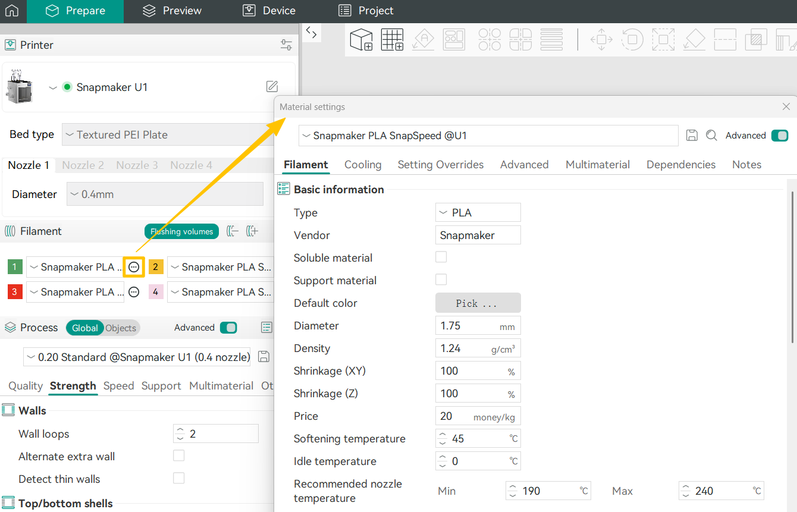Open nozzle Diameter 0.4mm dropdown
This screenshot has width=797, height=512.
click(x=165, y=194)
